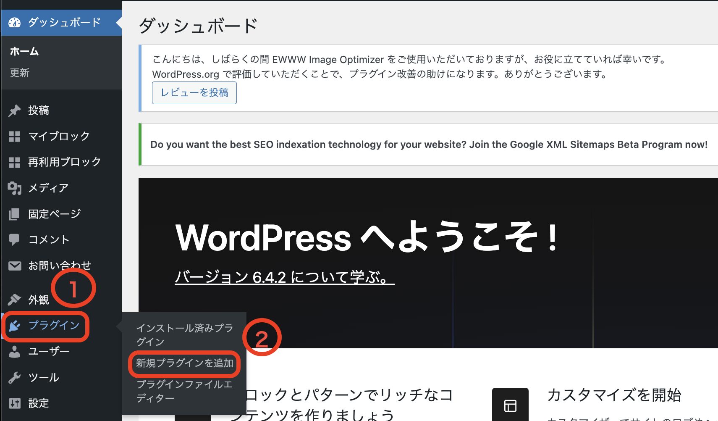Click the envelope icon beside お問い合わせ

point(15,266)
